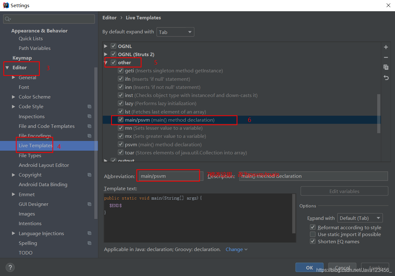Open the default expand with Tab dropdown
The height and width of the screenshot is (276, 395).
(175, 32)
